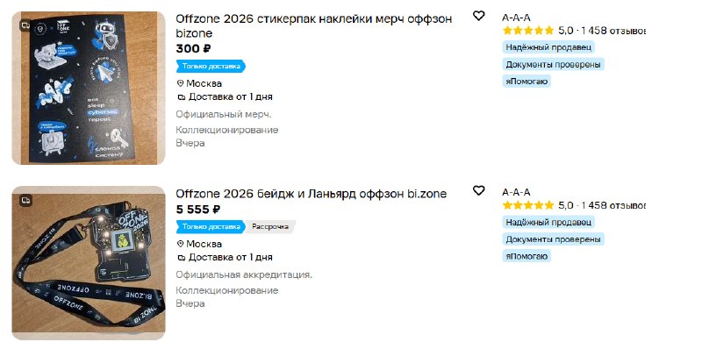Open the badge and lanyard product thumbnail
This screenshot has height=342, width=702.
click(x=89, y=263)
